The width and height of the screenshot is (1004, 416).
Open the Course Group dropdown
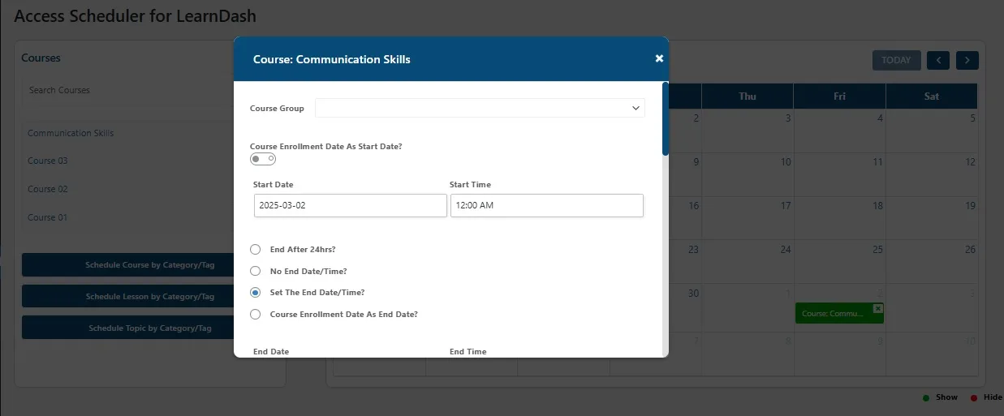(x=480, y=108)
